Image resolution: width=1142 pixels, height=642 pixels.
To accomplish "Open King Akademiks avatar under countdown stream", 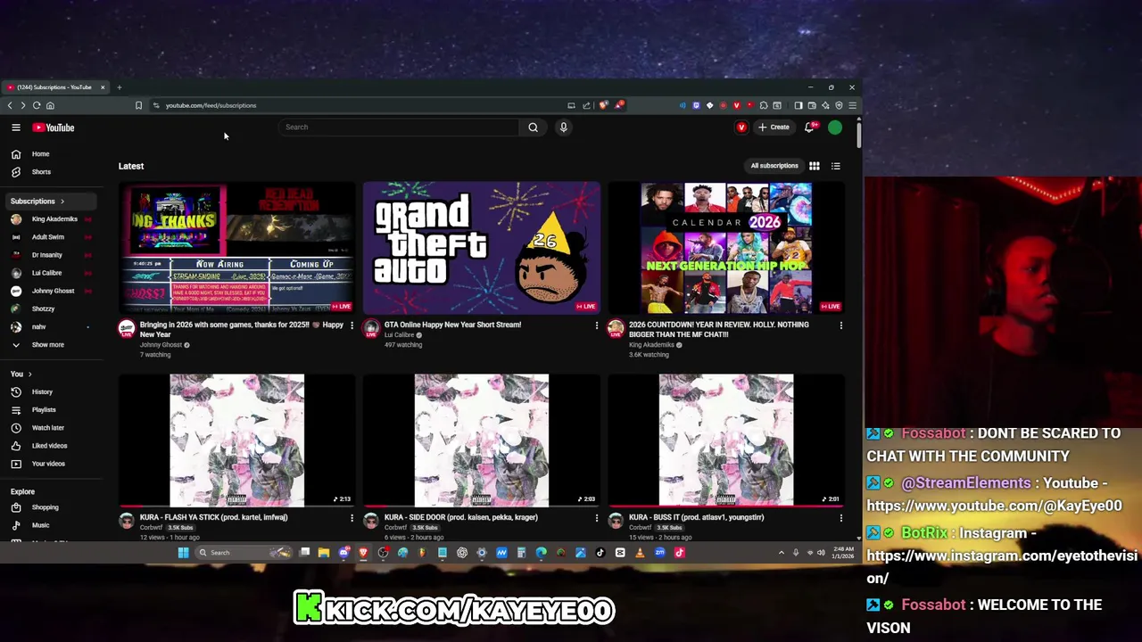I will [x=616, y=328].
